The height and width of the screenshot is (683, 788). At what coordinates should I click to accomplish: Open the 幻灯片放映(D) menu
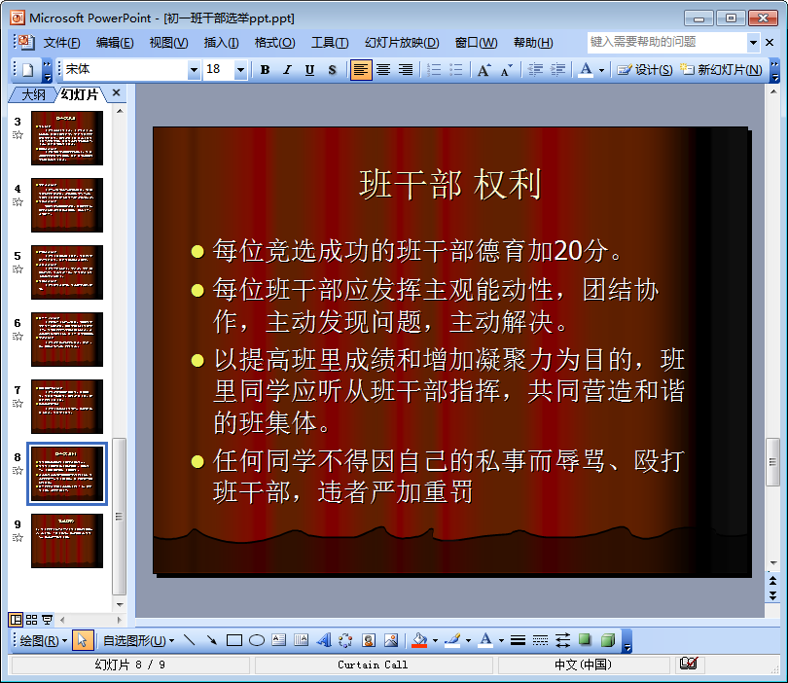tap(402, 43)
